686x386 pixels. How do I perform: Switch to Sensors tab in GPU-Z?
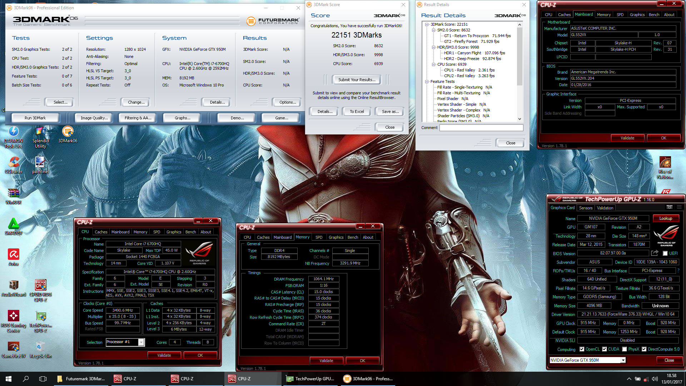tap(586, 208)
